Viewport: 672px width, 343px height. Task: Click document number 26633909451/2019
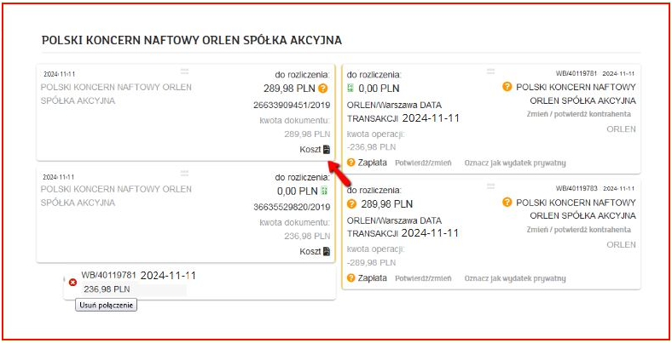point(292,106)
